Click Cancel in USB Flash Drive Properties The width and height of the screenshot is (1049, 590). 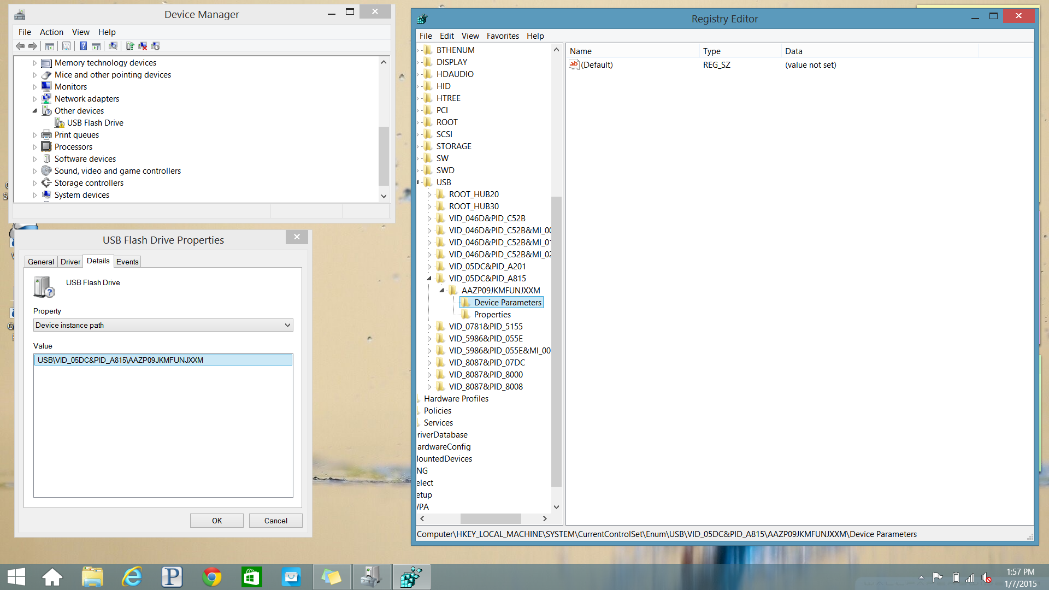pyautogui.click(x=276, y=521)
